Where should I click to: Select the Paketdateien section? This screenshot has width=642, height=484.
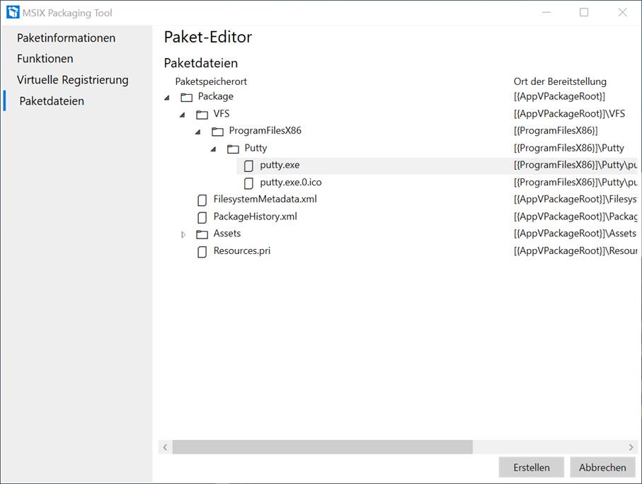52,101
